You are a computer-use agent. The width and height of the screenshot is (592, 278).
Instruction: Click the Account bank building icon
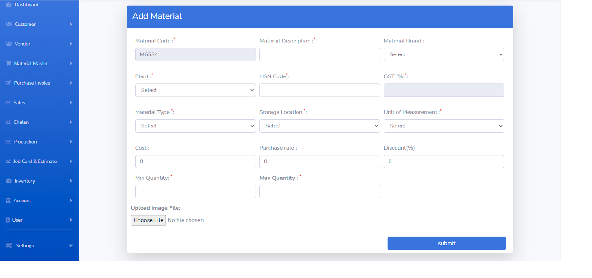click(x=8, y=200)
